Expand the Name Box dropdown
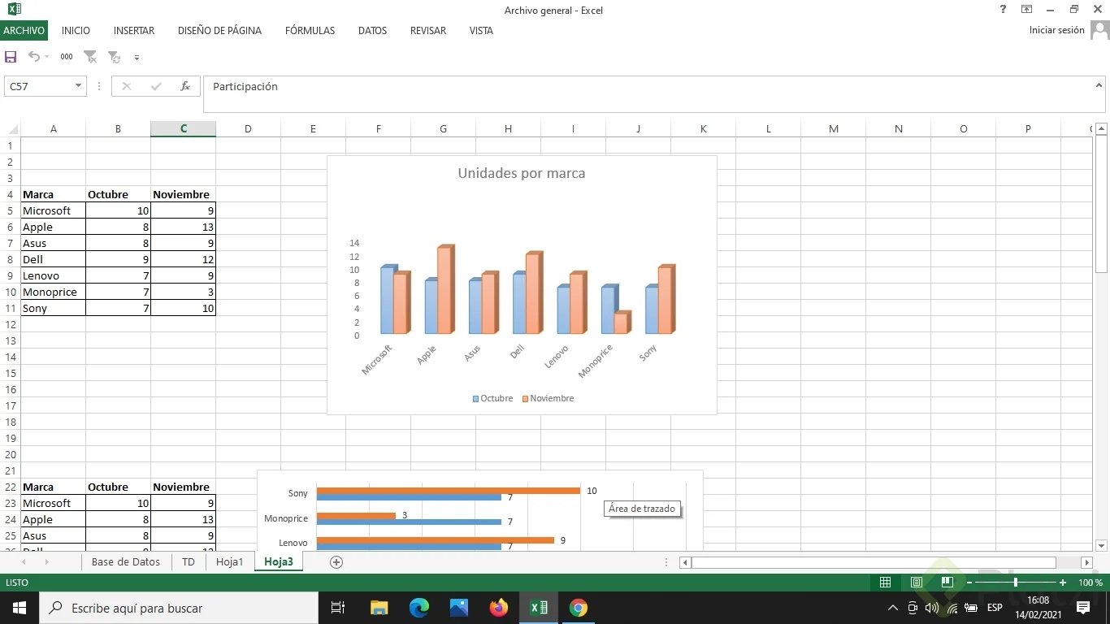The image size is (1110, 624). click(78, 86)
